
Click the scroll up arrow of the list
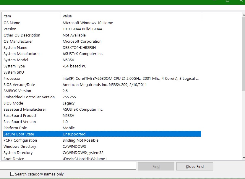(x=243, y=14)
